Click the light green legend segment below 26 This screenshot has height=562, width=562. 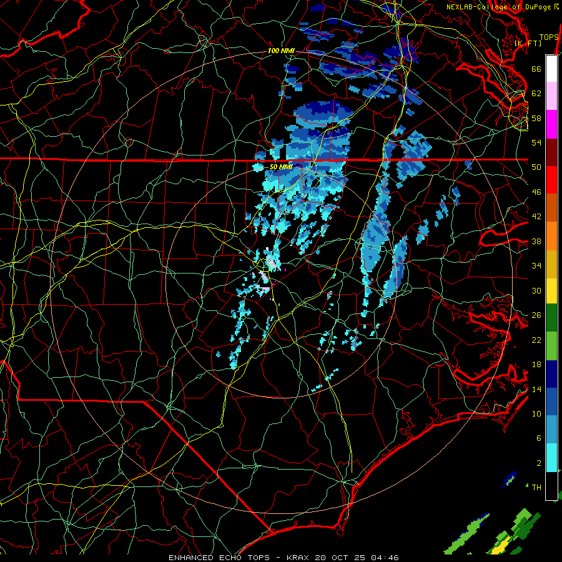[x=551, y=345]
